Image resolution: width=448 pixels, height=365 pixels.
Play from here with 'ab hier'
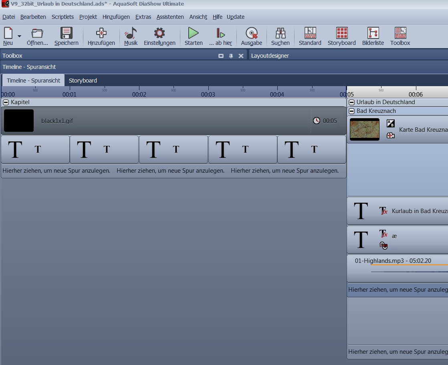(220, 33)
